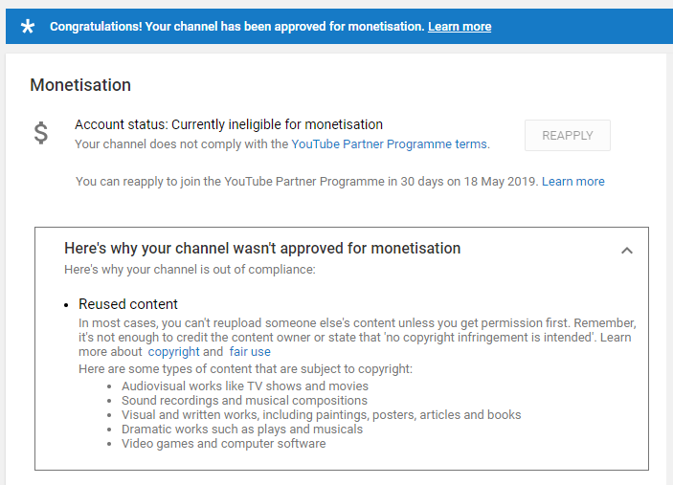This screenshot has width=673, height=485.
Task: Open YouTube Partner Programme terms link
Action: [x=389, y=144]
